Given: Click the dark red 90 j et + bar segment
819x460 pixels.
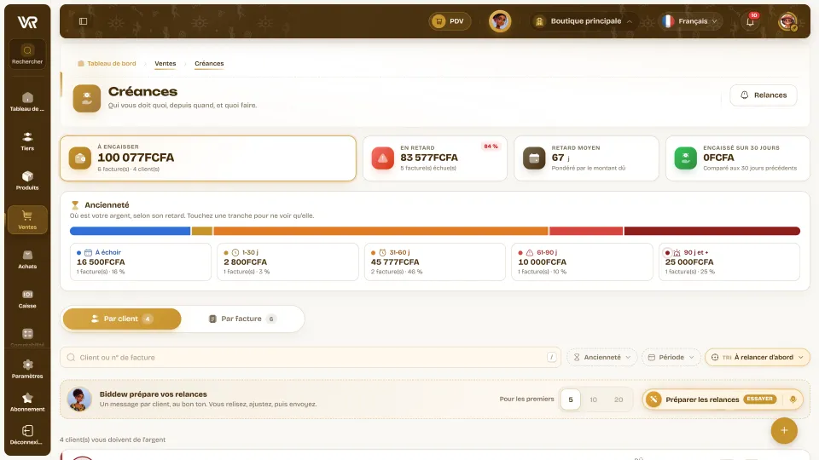Looking at the screenshot, I should coord(712,231).
